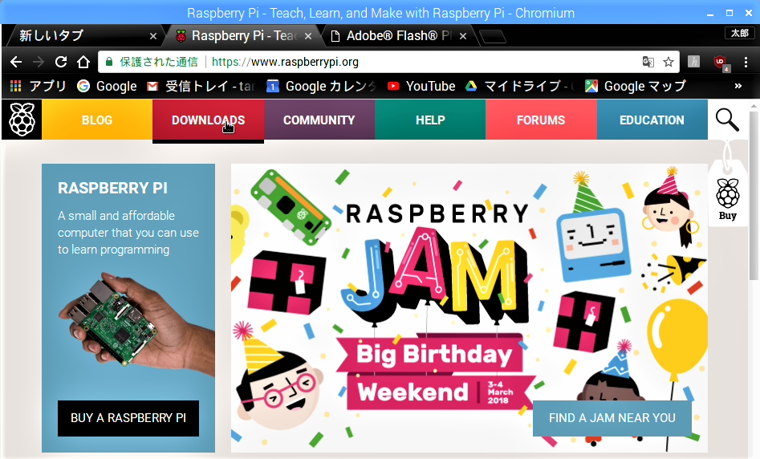Reload the current page
Image resolution: width=760 pixels, height=459 pixels.
(x=60, y=62)
